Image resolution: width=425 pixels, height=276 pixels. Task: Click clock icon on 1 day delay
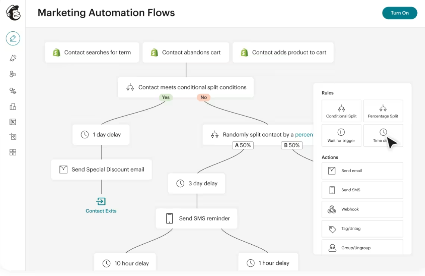pyautogui.click(x=85, y=135)
